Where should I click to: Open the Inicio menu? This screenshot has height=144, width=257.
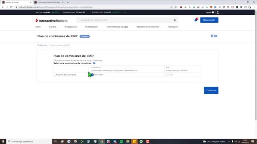point(38,27)
